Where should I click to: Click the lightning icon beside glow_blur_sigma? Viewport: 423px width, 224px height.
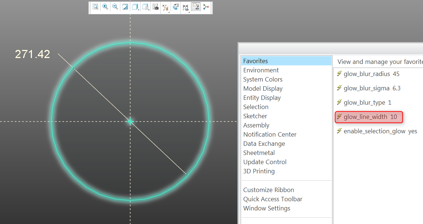point(339,88)
